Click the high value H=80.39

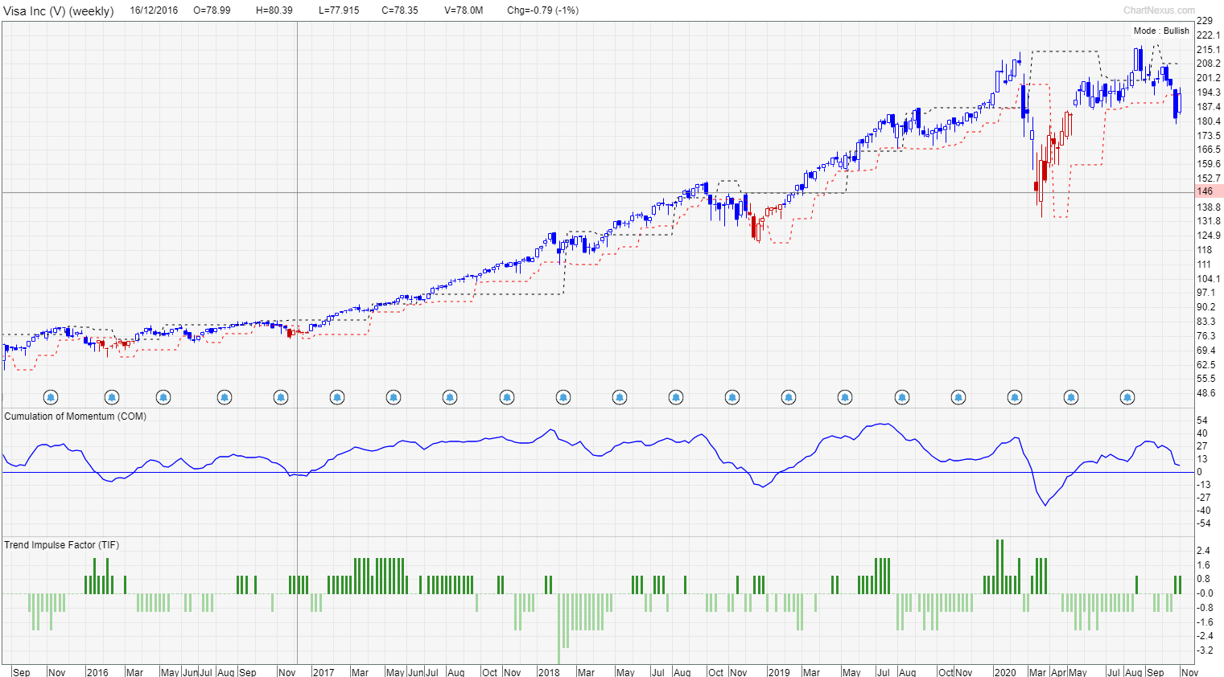coord(274,10)
